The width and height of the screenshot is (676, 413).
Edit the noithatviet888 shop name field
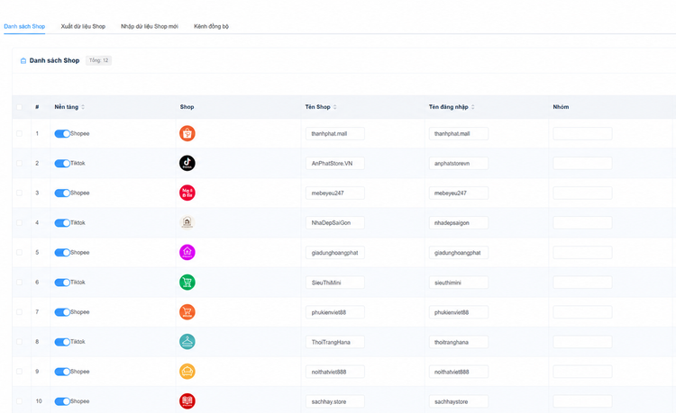(x=335, y=372)
